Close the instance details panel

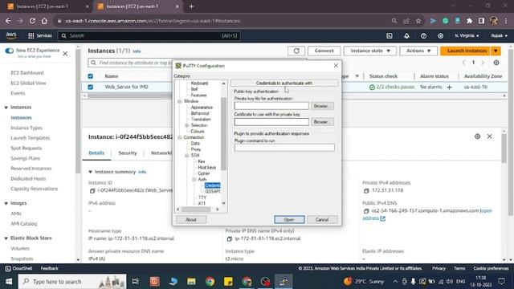489,136
